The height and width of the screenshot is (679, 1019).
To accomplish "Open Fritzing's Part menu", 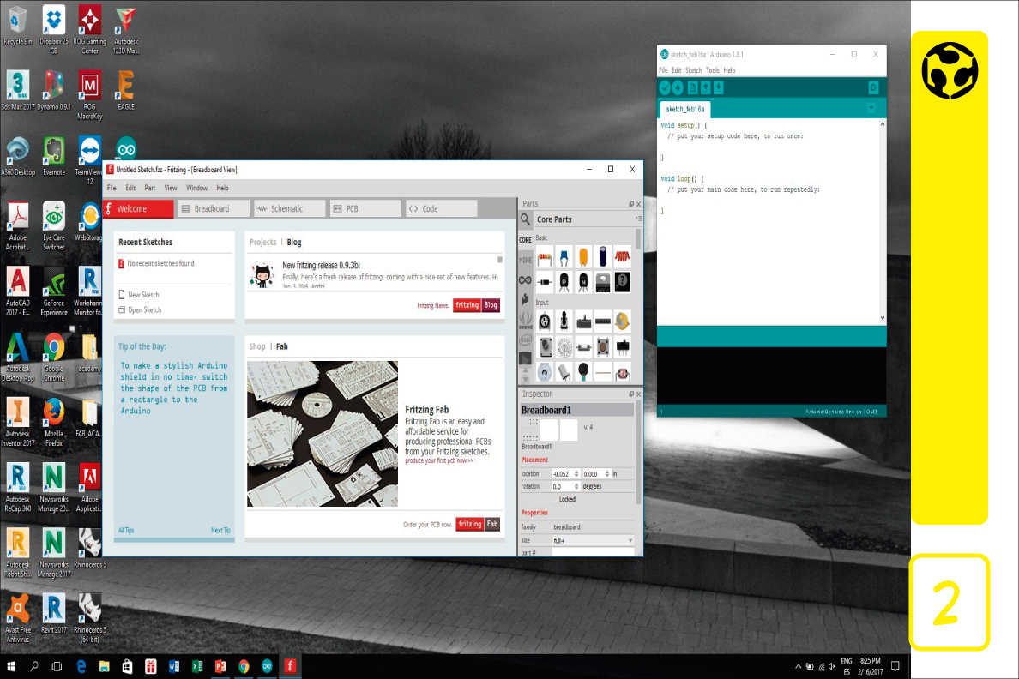I will click(149, 188).
